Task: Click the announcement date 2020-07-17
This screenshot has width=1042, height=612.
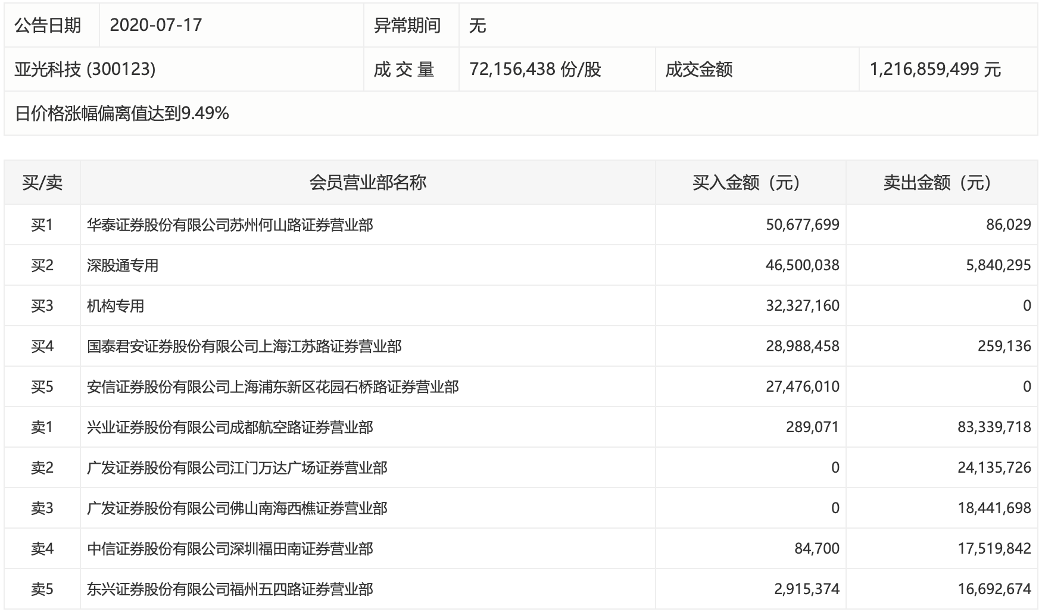Action: coord(156,25)
